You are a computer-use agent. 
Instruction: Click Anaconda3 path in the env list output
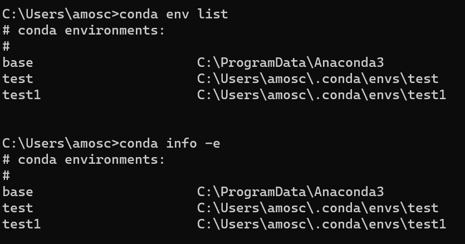coord(290,62)
